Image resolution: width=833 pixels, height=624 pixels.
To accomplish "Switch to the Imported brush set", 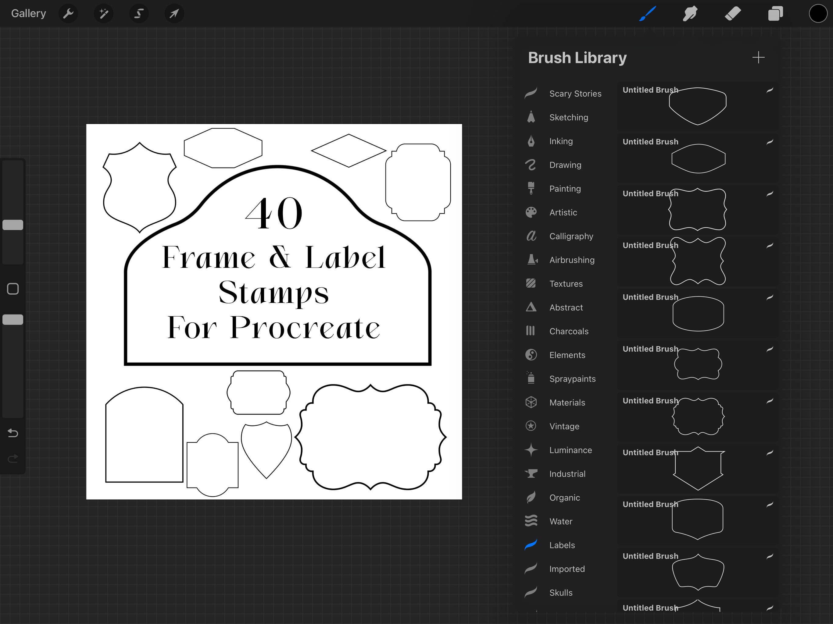I will (x=567, y=569).
